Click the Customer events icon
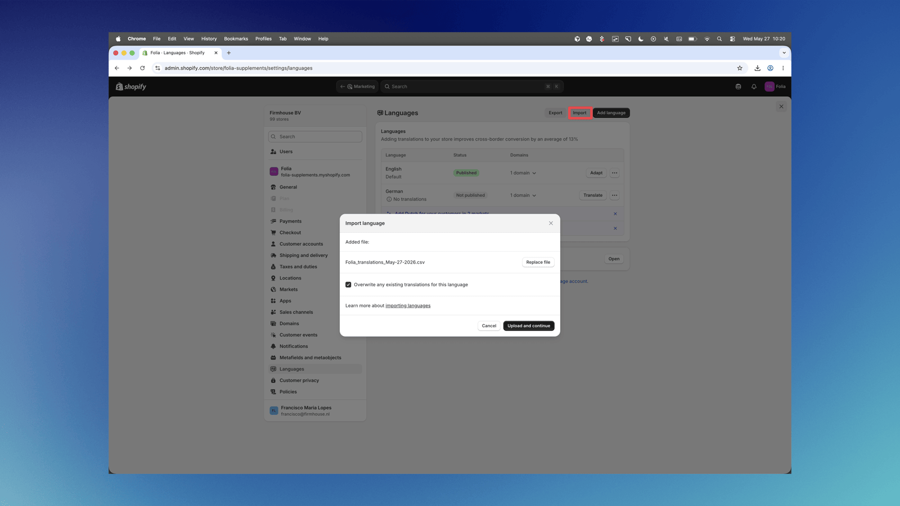Screen dimensions: 900x506 (x=273, y=335)
